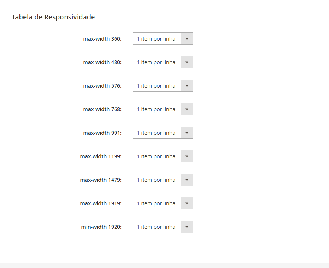Click the "max-width 768:" field label

point(102,109)
